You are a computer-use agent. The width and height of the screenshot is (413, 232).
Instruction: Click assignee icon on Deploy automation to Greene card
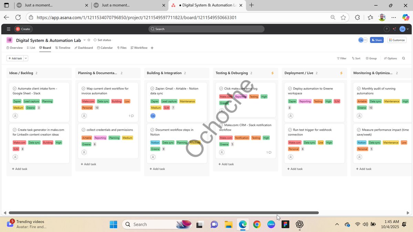tap(290, 116)
